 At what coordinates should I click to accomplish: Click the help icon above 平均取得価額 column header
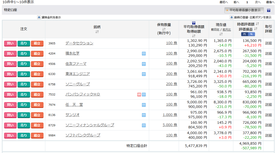pyautogui.click(x=193, y=23)
